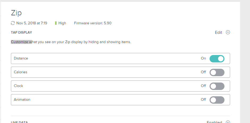250x123 pixels.
Task: Click the Enabled status for Live Data
Action: 214,122
